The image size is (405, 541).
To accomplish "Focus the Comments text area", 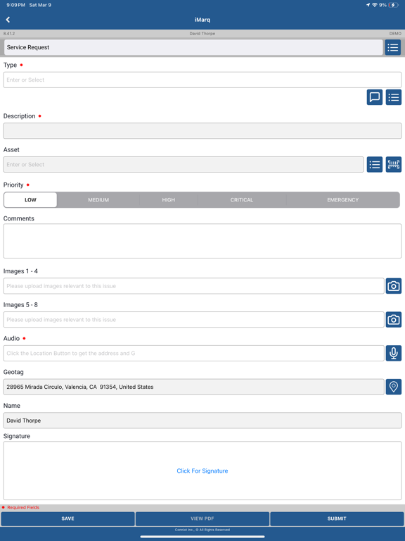I will [x=202, y=241].
